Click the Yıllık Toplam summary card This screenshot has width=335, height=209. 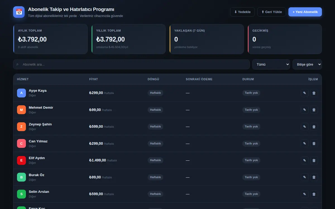(128, 39)
